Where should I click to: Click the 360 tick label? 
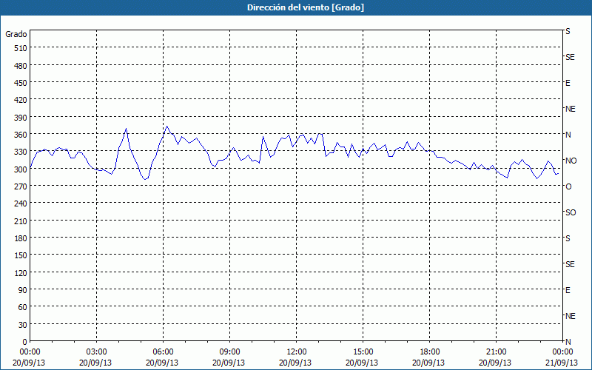(x=21, y=135)
